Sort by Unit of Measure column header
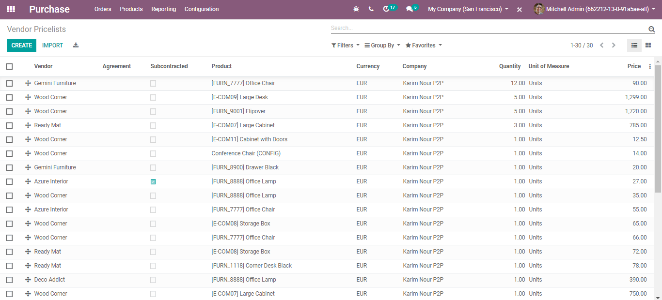 tap(549, 66)
